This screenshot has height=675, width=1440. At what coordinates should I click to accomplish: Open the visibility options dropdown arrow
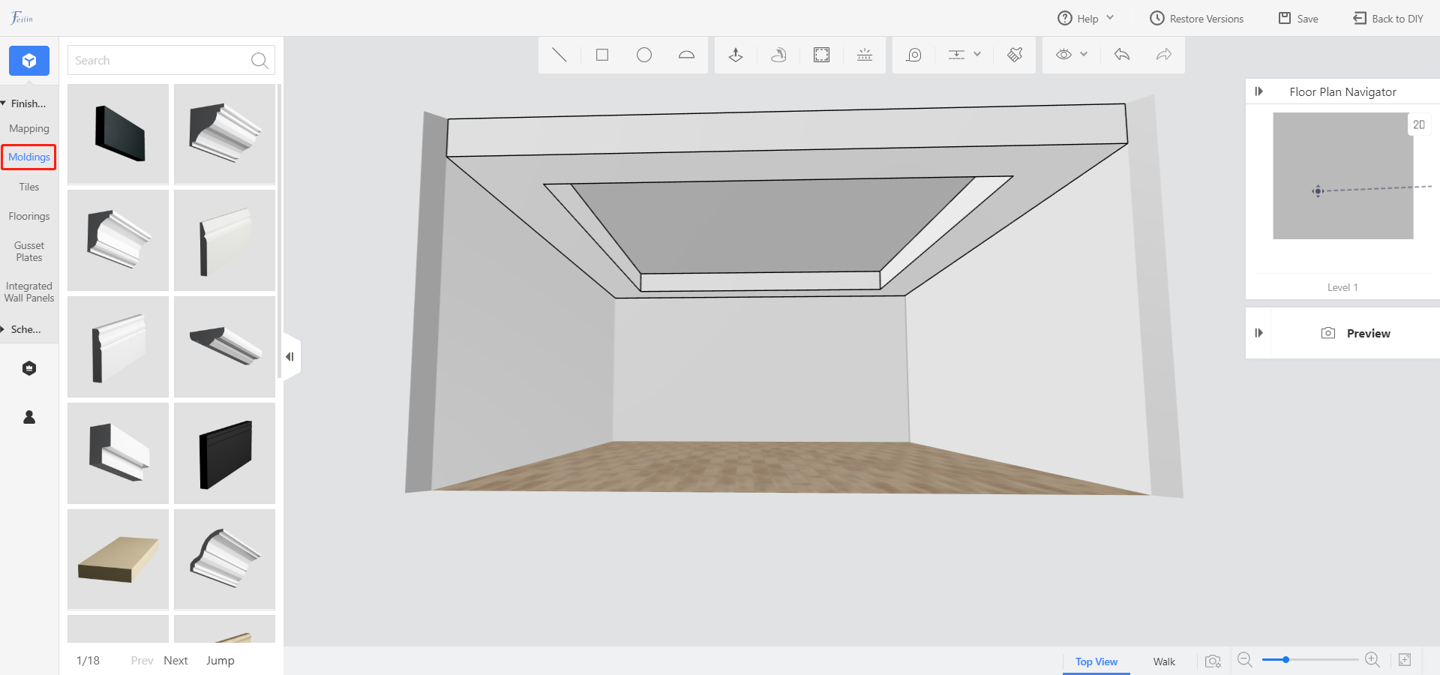1084,54
